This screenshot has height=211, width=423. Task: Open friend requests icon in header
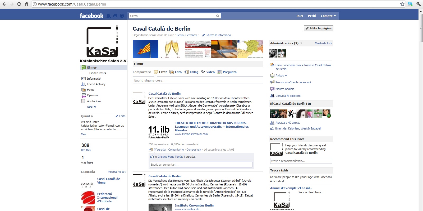coord(109,16)
